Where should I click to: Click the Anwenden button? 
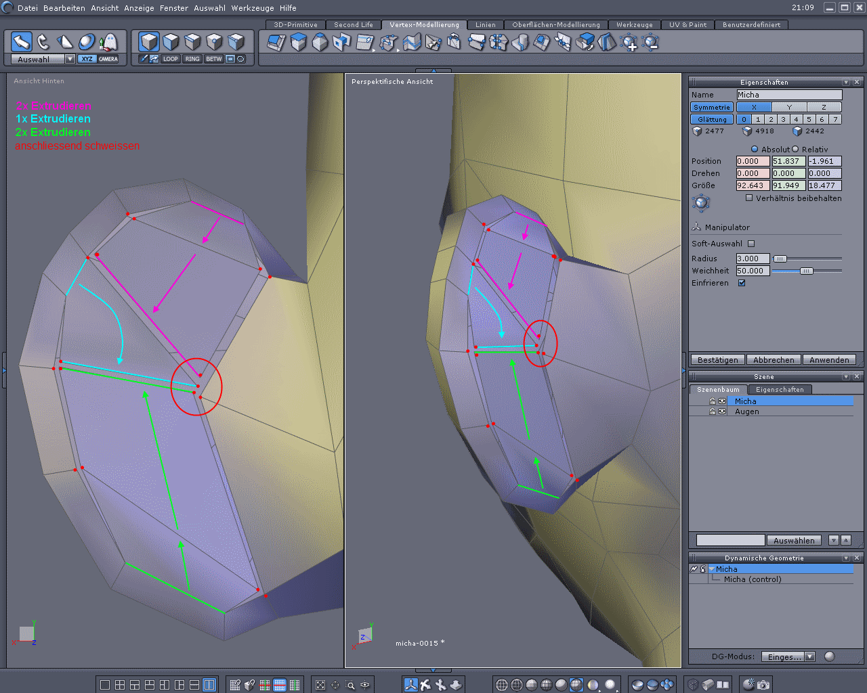[x=828, y=360]
